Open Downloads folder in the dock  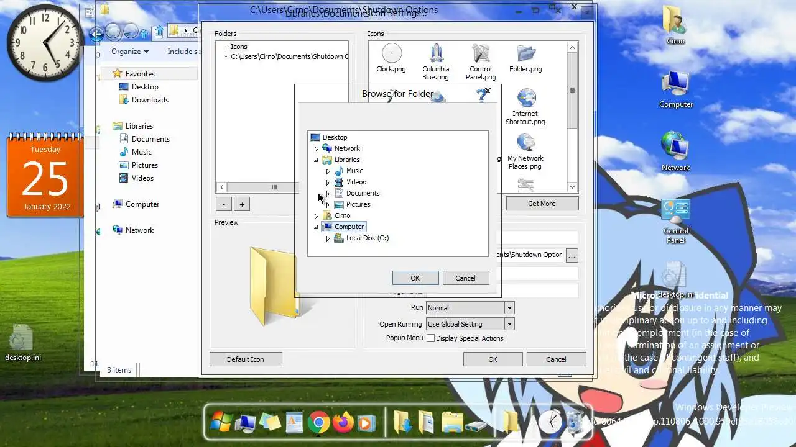click(x=403, y=423)
